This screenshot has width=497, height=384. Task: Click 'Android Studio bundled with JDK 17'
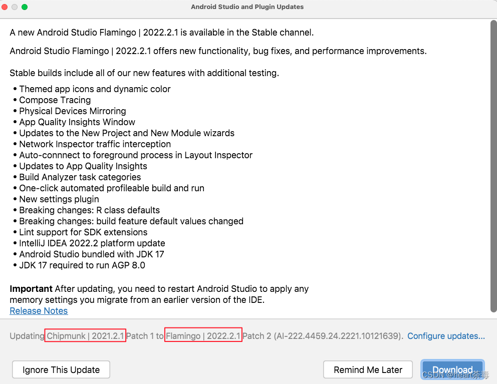pyautogui.click(x=92, y=254)
